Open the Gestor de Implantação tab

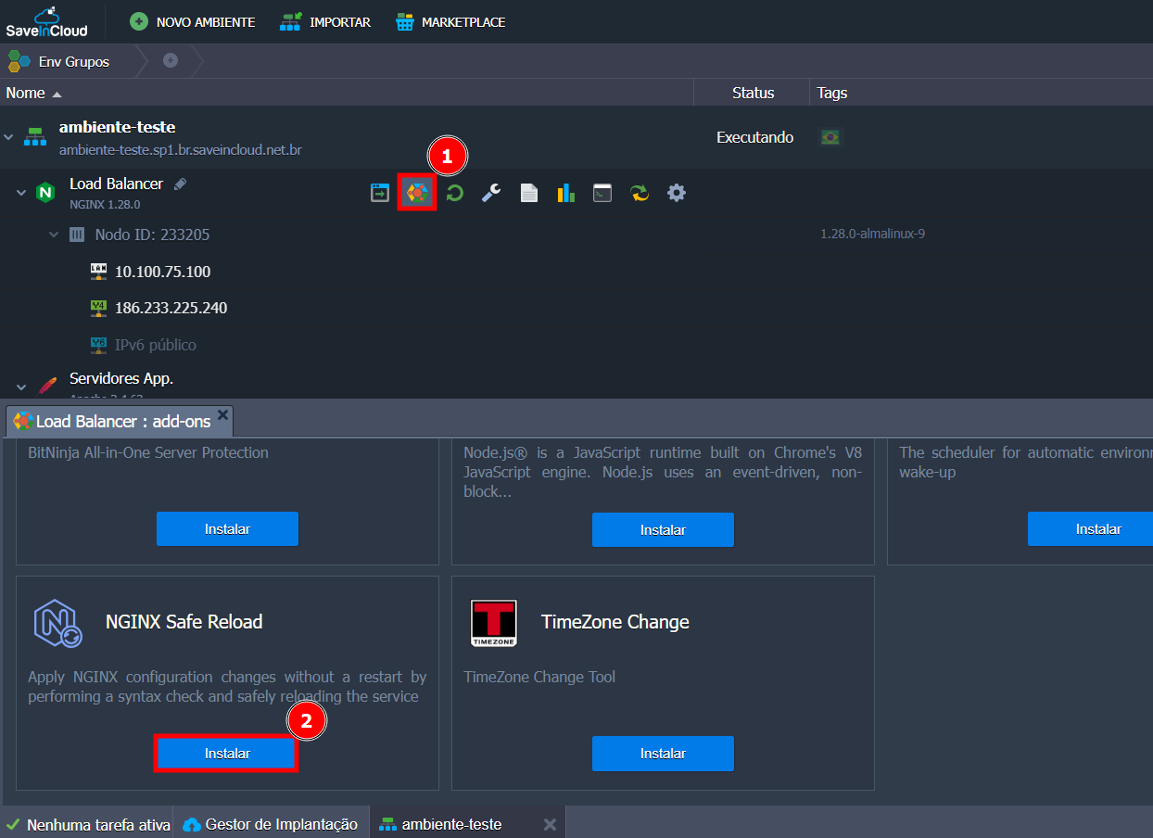[271, 824]
